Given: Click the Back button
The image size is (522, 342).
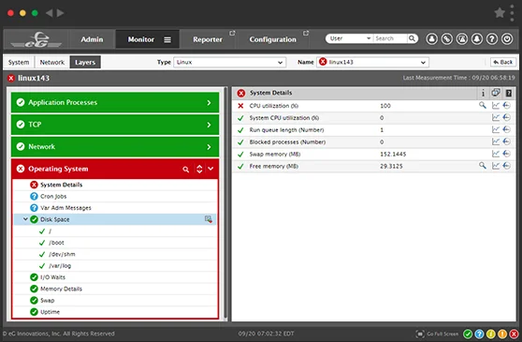Looking at the screenshot, I should (503, 63).
